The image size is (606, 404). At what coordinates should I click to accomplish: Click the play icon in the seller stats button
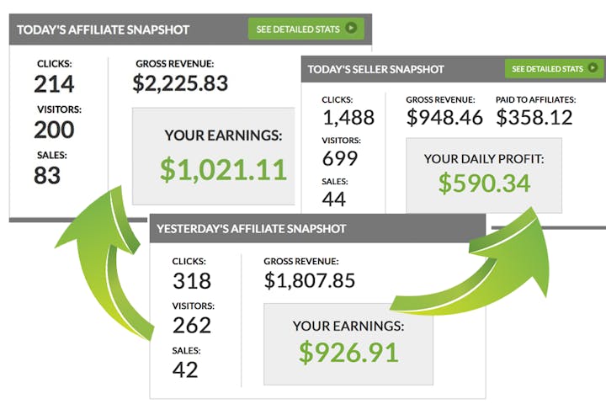coord(594,68)
